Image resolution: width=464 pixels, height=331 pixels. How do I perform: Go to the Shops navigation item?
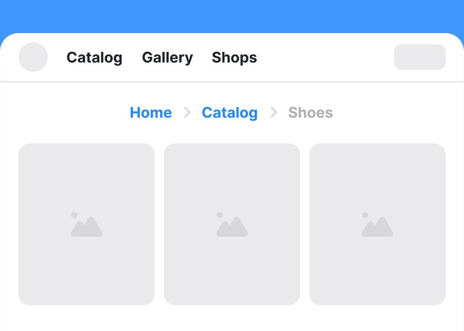point(234,57)
